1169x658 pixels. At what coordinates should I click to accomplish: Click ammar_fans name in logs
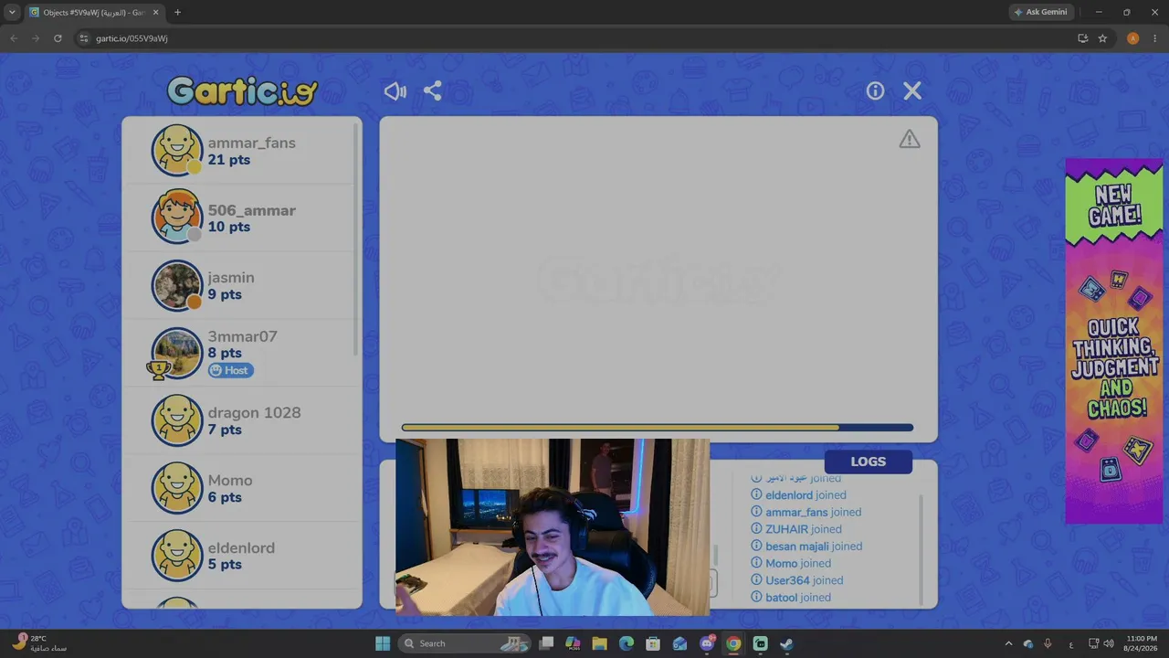click(796, 513)
